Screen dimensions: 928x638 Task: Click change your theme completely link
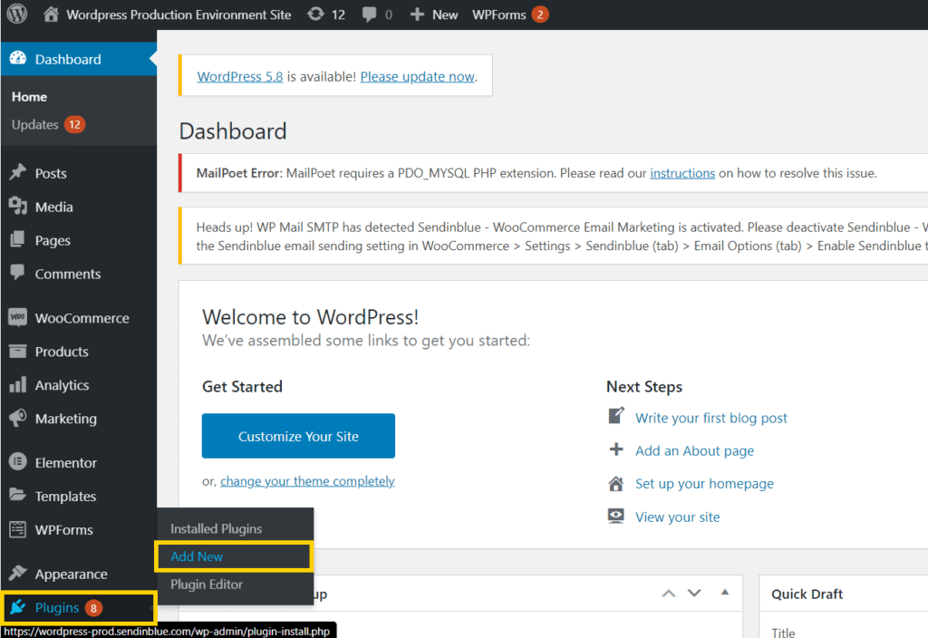click(x=307, y=481)
